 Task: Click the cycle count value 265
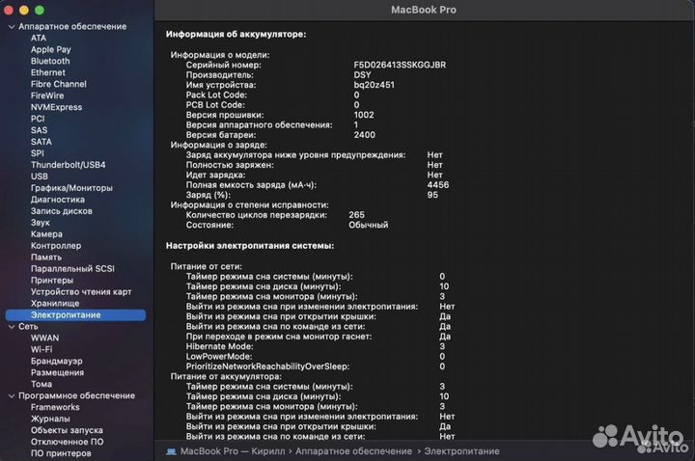point(357,215)
